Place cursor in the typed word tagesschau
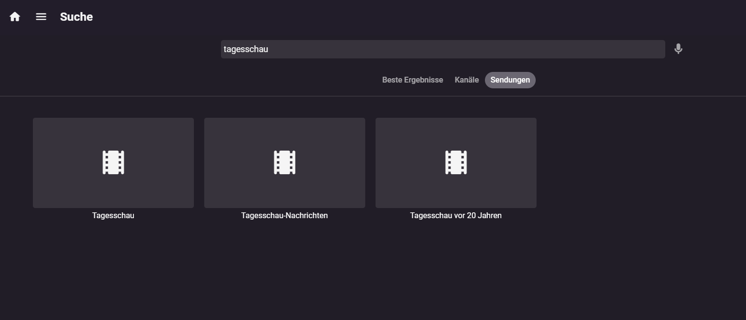746x320 pixels. pos(246,49)
